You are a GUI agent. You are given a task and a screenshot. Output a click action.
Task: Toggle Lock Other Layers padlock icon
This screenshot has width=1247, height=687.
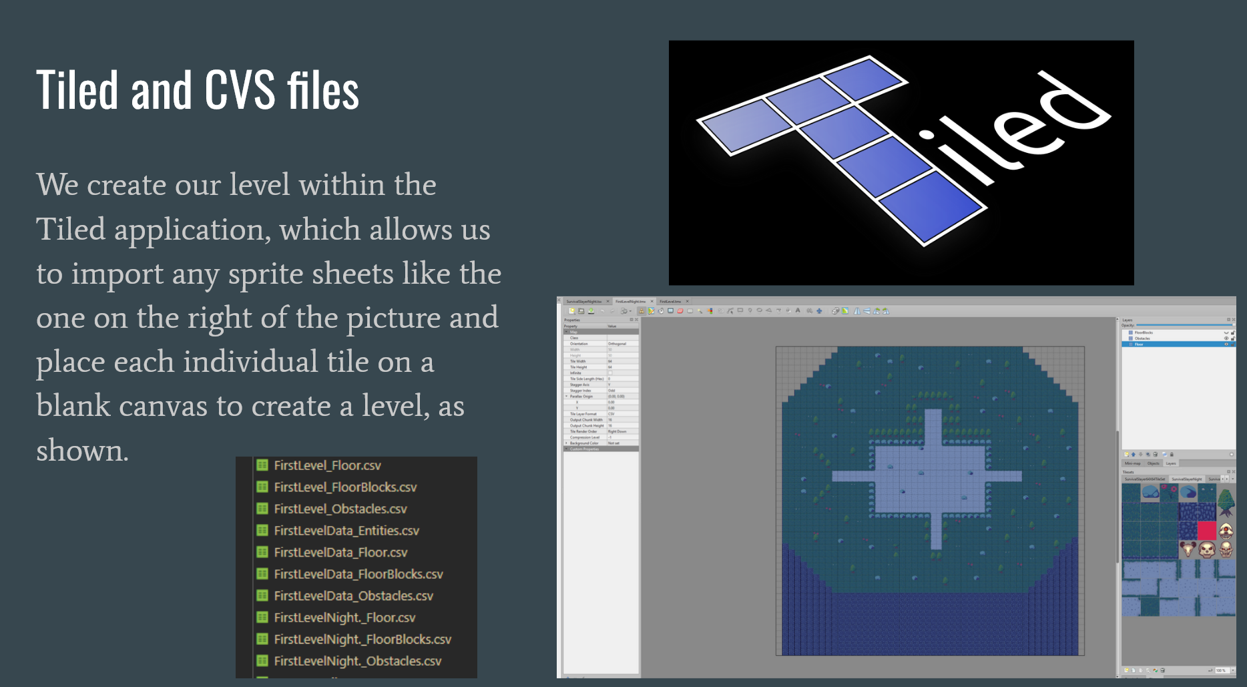click(1172, 454)
